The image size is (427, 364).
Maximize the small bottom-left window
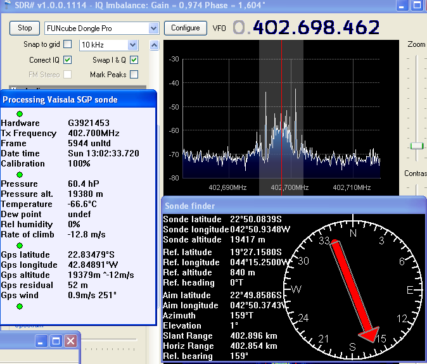[56, 341]
